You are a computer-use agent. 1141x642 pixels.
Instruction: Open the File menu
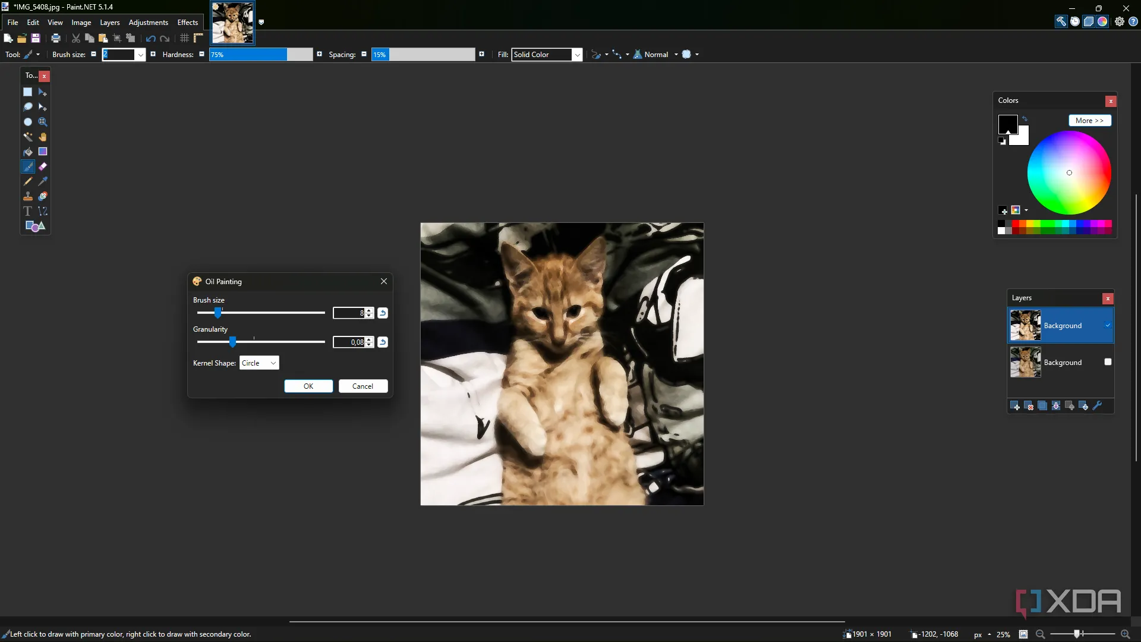click(12, 23)
